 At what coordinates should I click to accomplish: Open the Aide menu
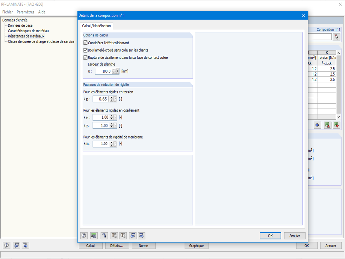click(x=42, y=12)
